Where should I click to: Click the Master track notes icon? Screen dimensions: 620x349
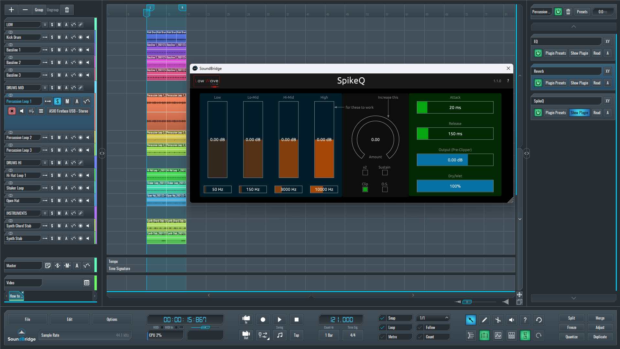[x=48, y=266]
